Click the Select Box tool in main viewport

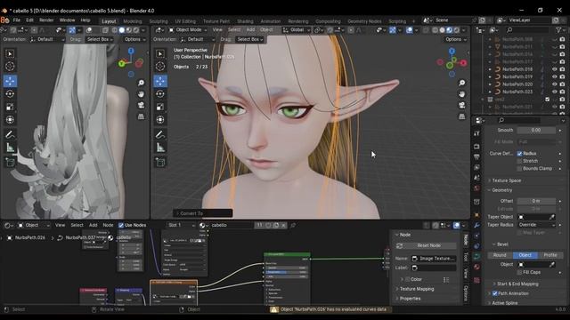[x=160, y=53]
